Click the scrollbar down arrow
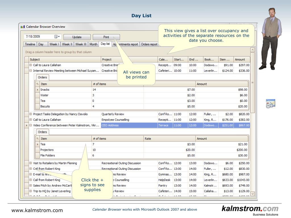The image size is (291, 218). click(252, 194)
